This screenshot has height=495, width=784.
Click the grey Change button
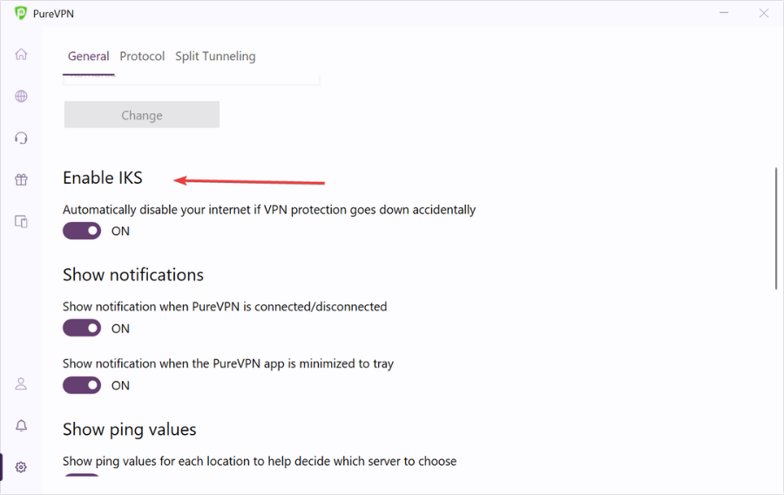(142, 115)
